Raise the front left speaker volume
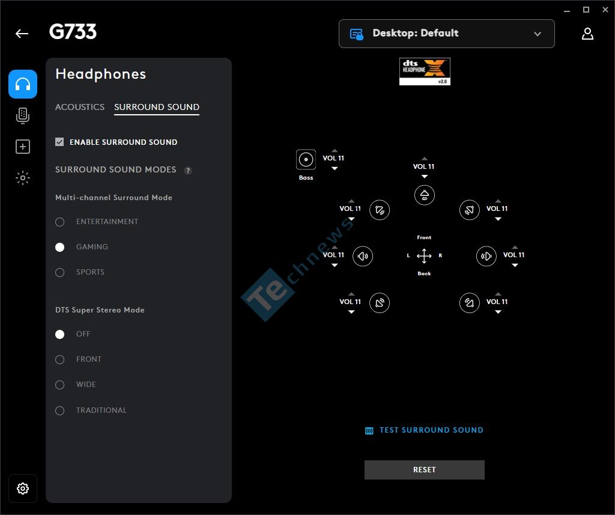The width and height of the screenshot is (615, 515). 351,201
